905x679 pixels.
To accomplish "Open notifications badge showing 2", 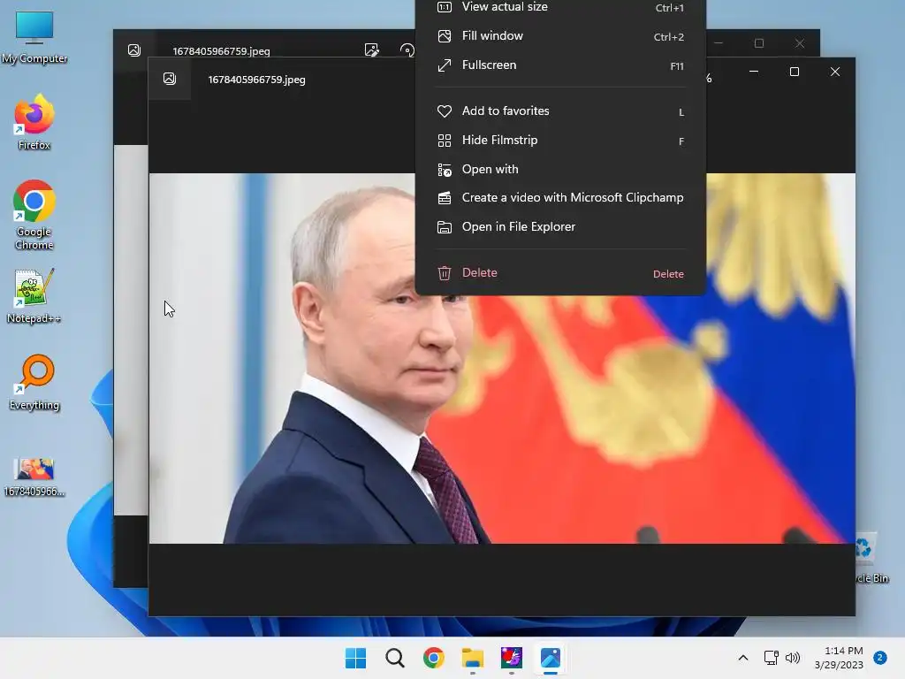I will pos(880,657).
